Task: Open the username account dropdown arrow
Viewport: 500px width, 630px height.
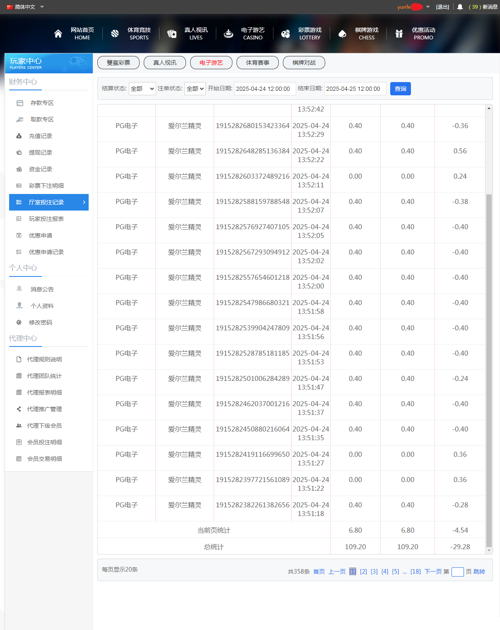Action: 428,7
